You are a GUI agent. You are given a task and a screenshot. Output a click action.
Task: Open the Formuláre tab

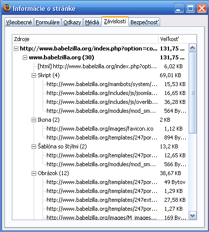coord(47,22)
